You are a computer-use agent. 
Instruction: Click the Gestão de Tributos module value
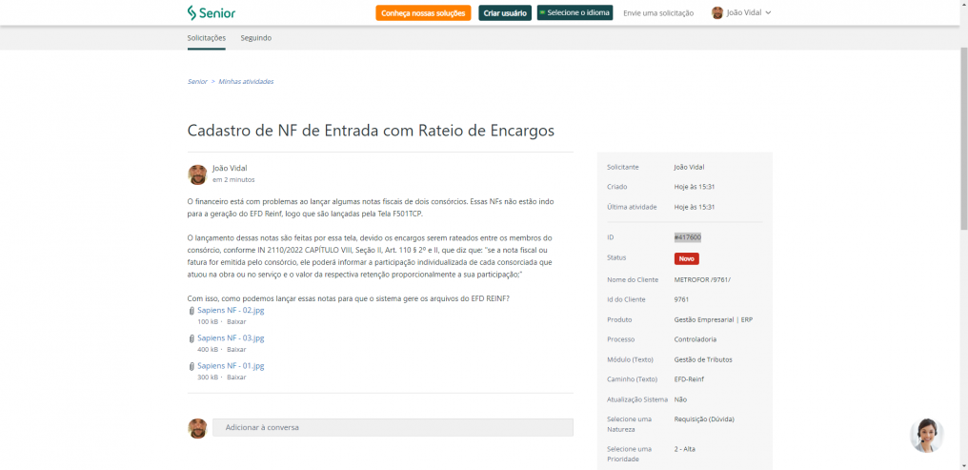(703, 359)
